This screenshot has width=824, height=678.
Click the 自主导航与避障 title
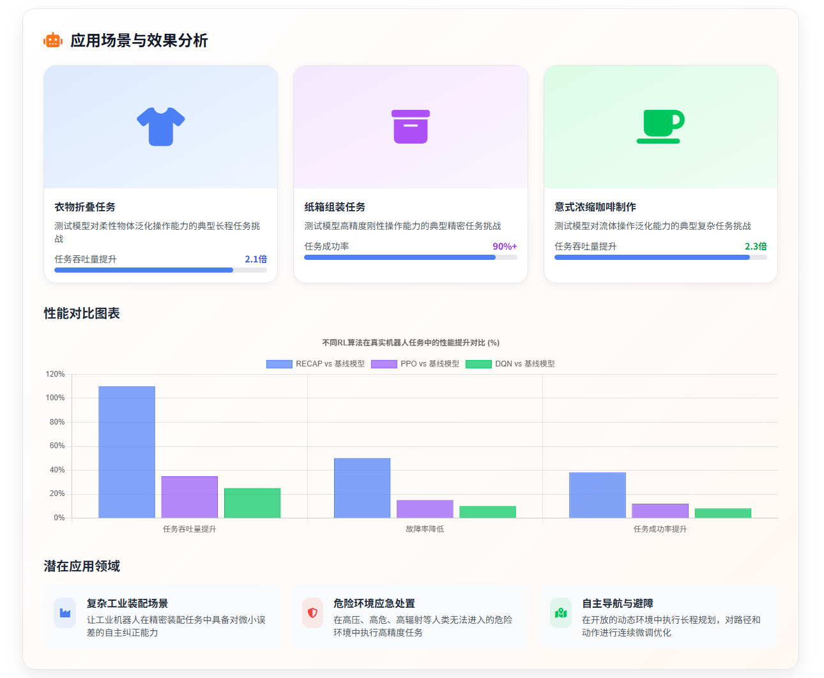point(618,603)
